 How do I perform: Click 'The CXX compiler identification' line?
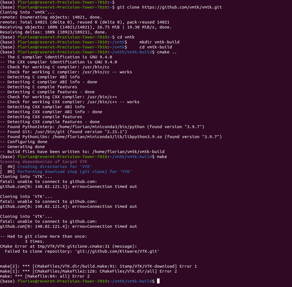click(x=58, y=62)
